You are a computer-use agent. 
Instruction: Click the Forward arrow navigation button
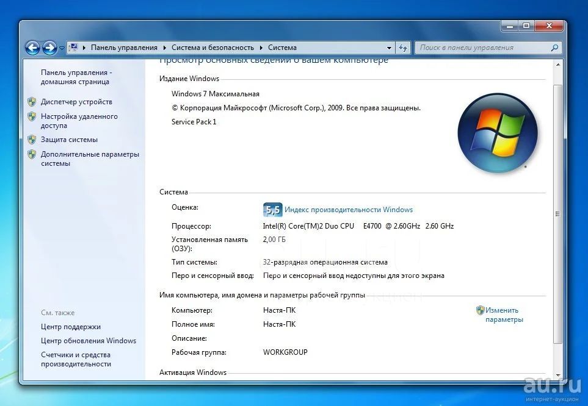click(x=49, y=48)
